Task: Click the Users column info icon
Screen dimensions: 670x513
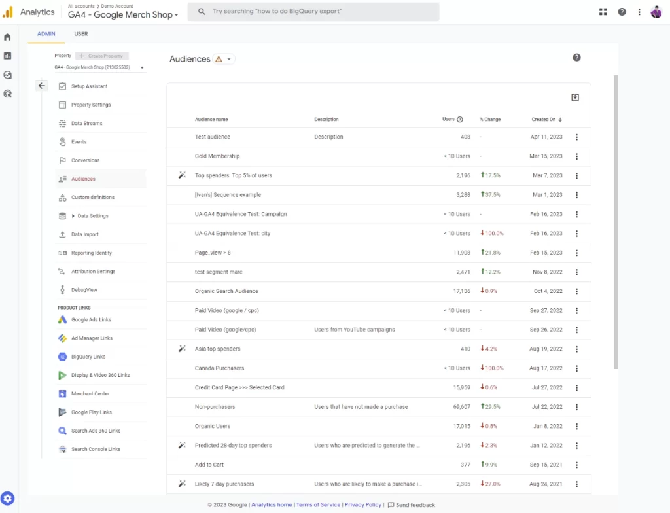Action: tap(460, 120)
